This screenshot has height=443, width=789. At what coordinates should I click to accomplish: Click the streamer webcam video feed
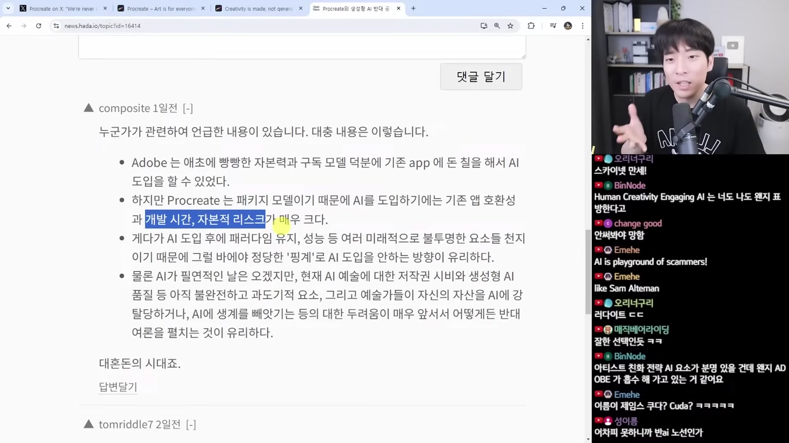coord(690,77)
